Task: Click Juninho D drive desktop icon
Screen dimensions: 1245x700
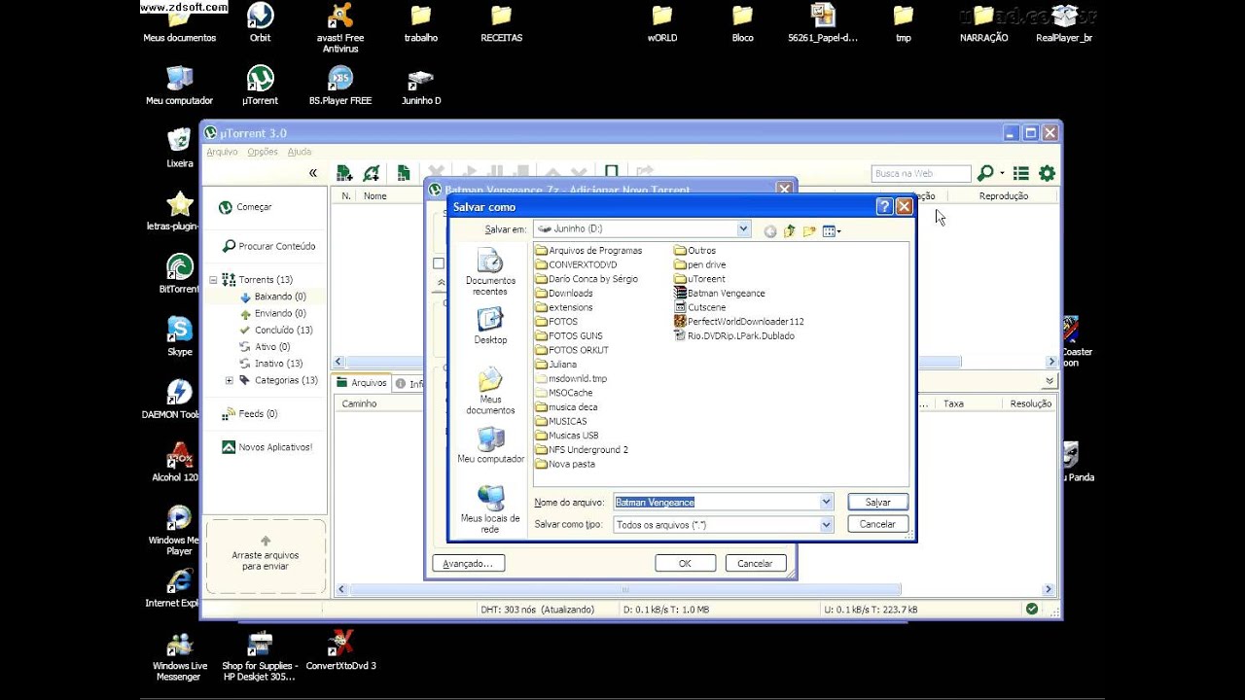Action: [421, 86]
